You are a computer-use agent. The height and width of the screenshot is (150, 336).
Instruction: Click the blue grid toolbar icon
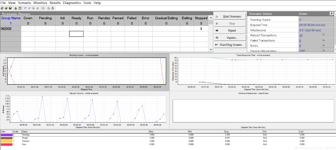coord(43,8)
